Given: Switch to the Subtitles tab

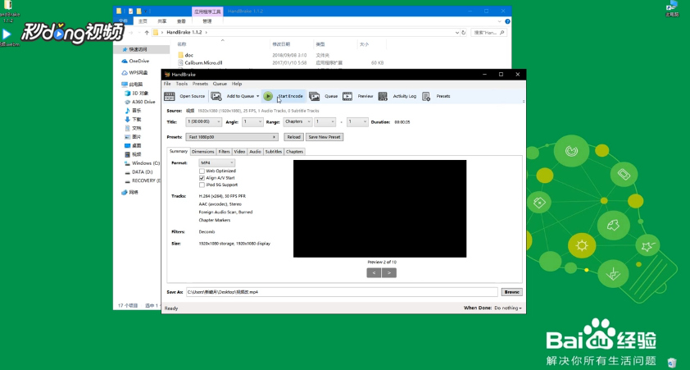Looking at the screenshot, I should (x=274, y=152).
